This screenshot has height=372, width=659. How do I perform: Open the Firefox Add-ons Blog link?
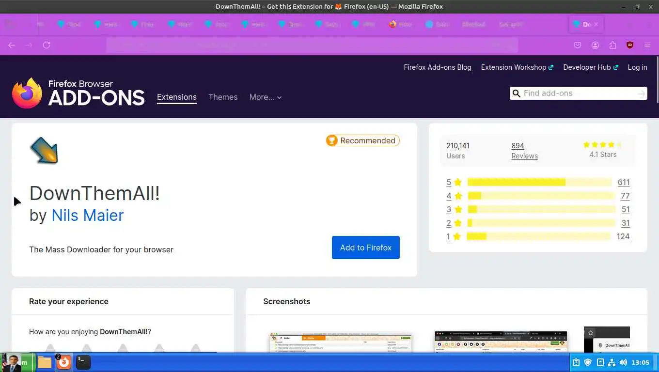438,67
